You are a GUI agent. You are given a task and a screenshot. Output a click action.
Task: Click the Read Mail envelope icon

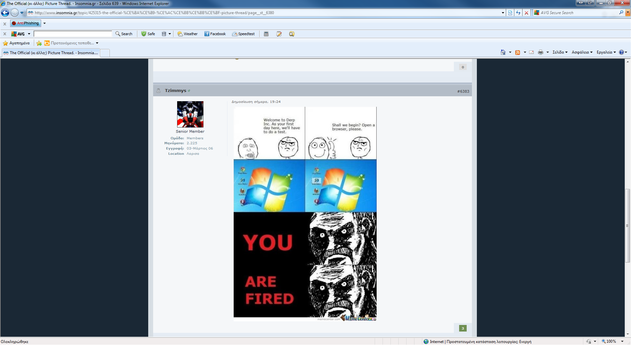click(x=531, y=52)
